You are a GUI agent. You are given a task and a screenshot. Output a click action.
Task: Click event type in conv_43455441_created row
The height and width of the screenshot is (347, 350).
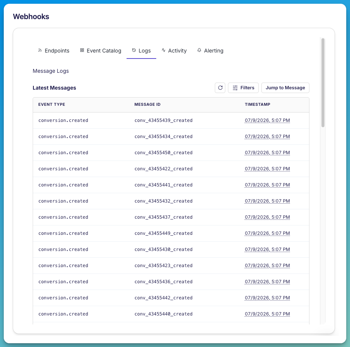pyautogui.click(x=63, y=185)
